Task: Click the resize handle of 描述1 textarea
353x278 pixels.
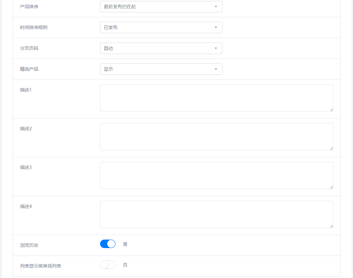Action: (331, 110)
